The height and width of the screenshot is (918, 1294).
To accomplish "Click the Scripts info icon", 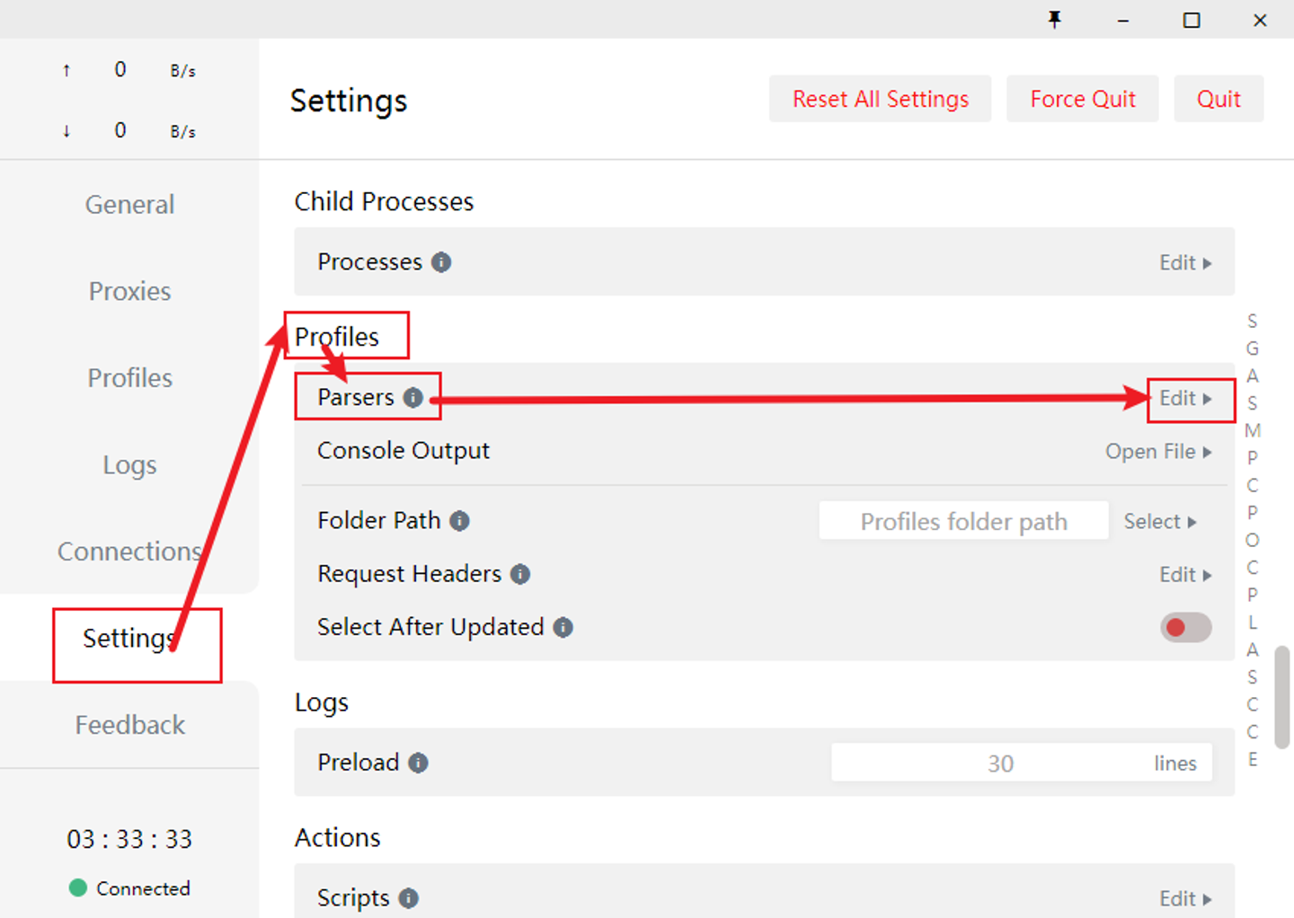I will (409, 898).
